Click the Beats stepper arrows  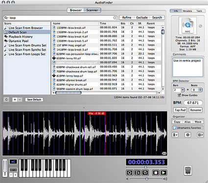[x=201, y=90]
